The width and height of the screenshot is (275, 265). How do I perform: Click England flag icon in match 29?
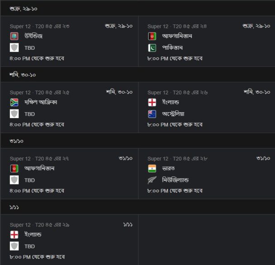[14, 235]
